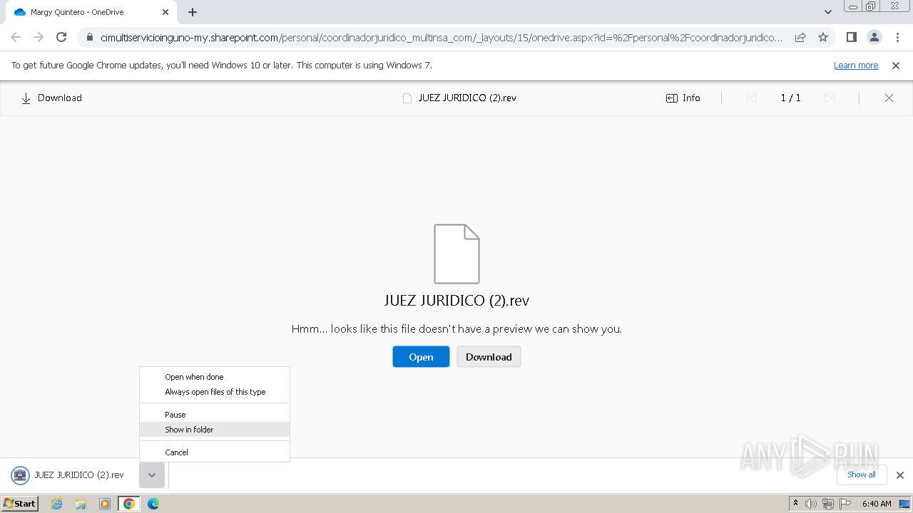
Task: Click the gray Download button
Action: point(489,357)
